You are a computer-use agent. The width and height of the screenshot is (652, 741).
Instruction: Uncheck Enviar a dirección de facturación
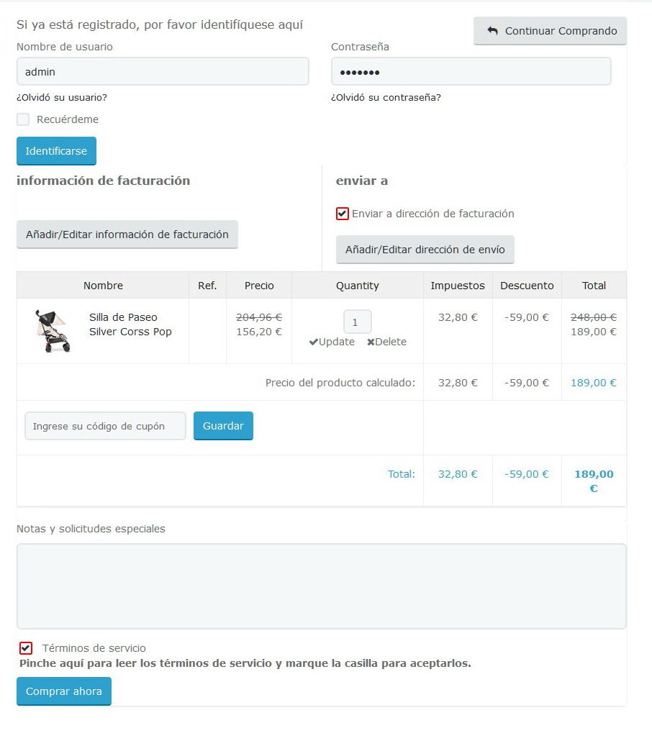tap(343, 214)
